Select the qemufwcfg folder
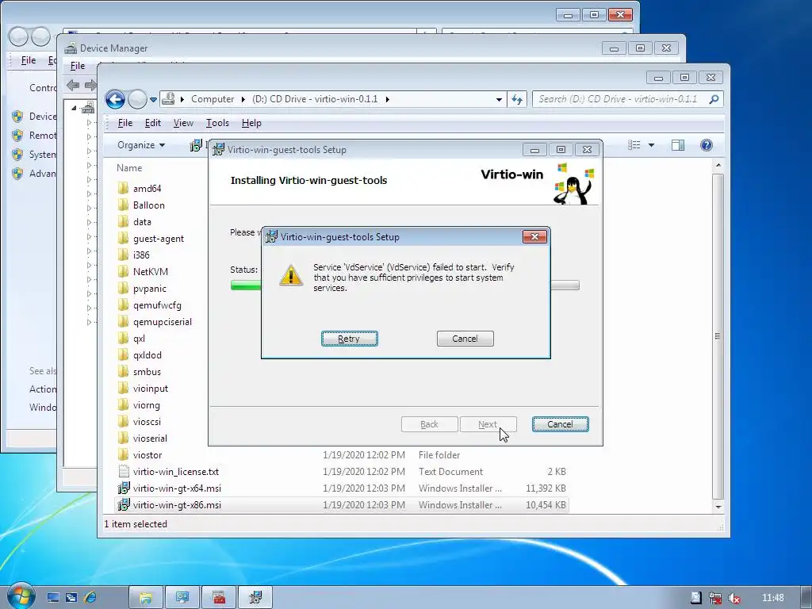 point(157,305)
